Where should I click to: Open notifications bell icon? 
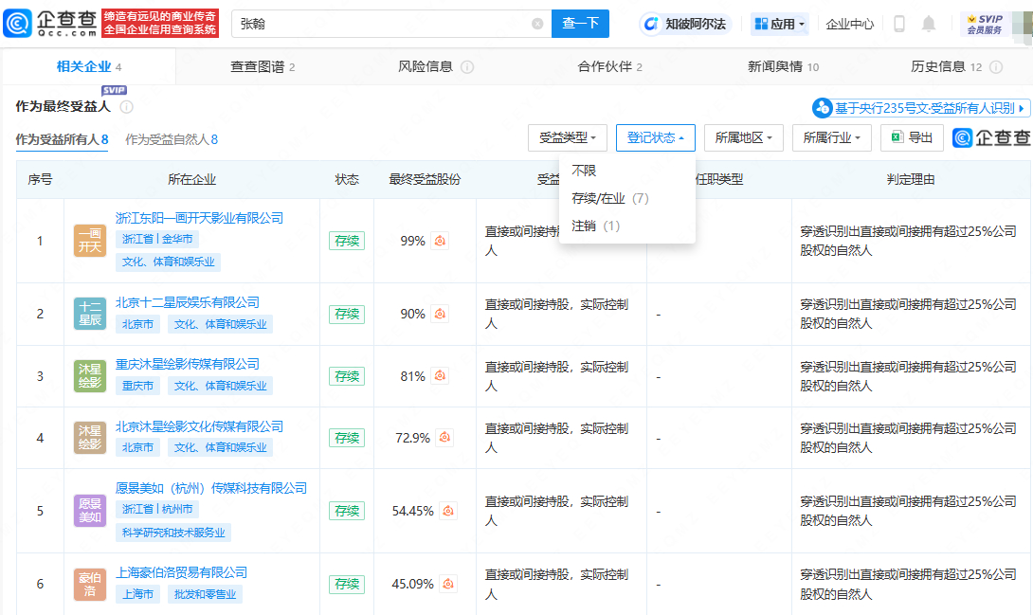[929, 24]
